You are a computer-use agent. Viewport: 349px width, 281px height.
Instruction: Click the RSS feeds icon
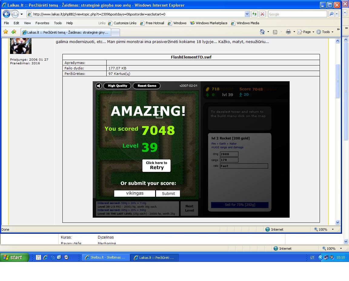275,32
